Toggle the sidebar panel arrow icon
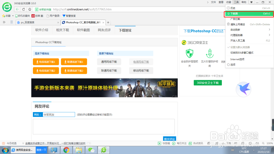Screen dimensions: 274x154 tap(4, 22)
